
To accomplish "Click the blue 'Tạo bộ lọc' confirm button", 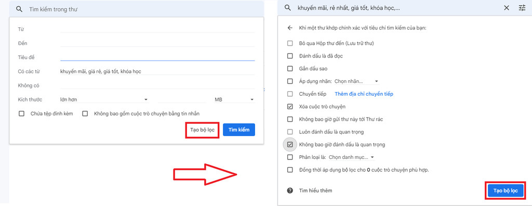I will [x=506, y=191].
